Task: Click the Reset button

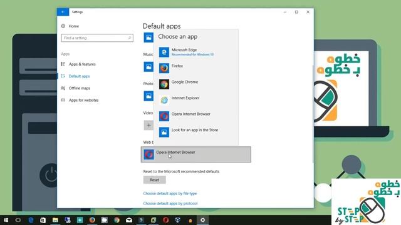Action: (155, 180)
